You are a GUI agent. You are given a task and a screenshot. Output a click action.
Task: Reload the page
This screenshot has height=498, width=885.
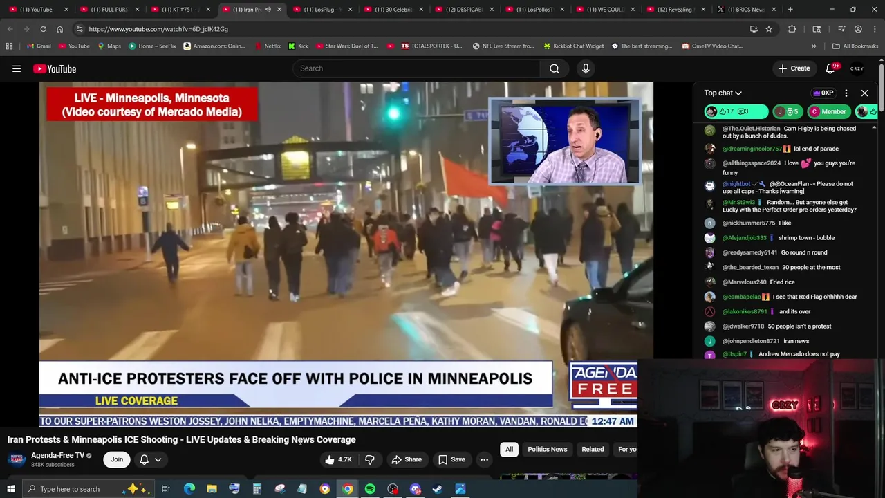pos(43,29)
